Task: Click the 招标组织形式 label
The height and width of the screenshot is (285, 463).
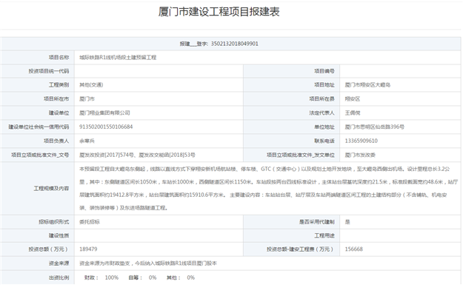Action: point(54,222)
